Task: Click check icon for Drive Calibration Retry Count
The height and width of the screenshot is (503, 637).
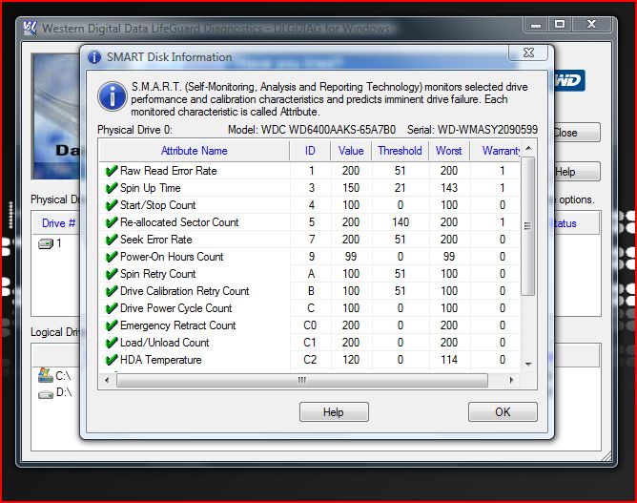Action: pos(111,291)
